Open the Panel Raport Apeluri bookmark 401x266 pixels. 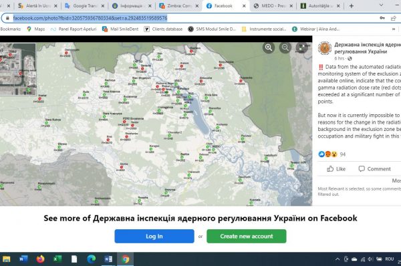tap(74, 29)
